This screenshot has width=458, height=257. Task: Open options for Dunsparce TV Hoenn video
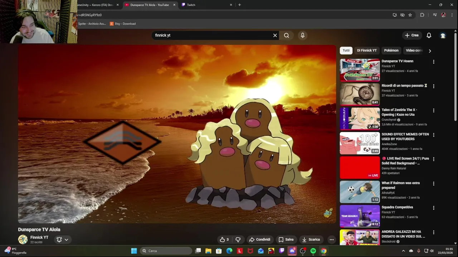(x=433, y=62)
